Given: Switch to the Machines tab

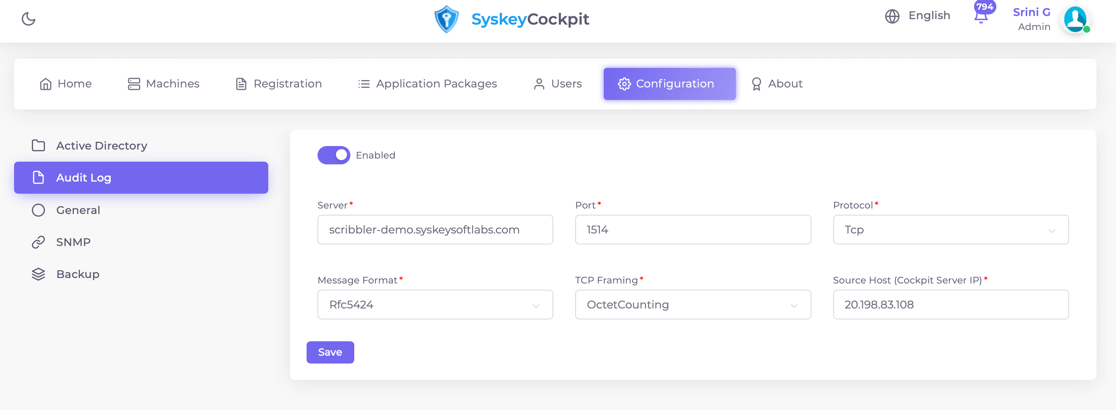Looking at the screenshot, I should pos(163,84).
